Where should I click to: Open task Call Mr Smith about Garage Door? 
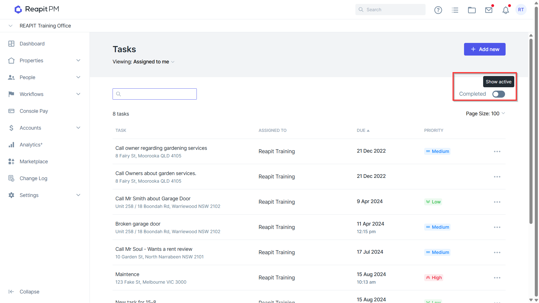pyautogui.click(x=153, y=199)
